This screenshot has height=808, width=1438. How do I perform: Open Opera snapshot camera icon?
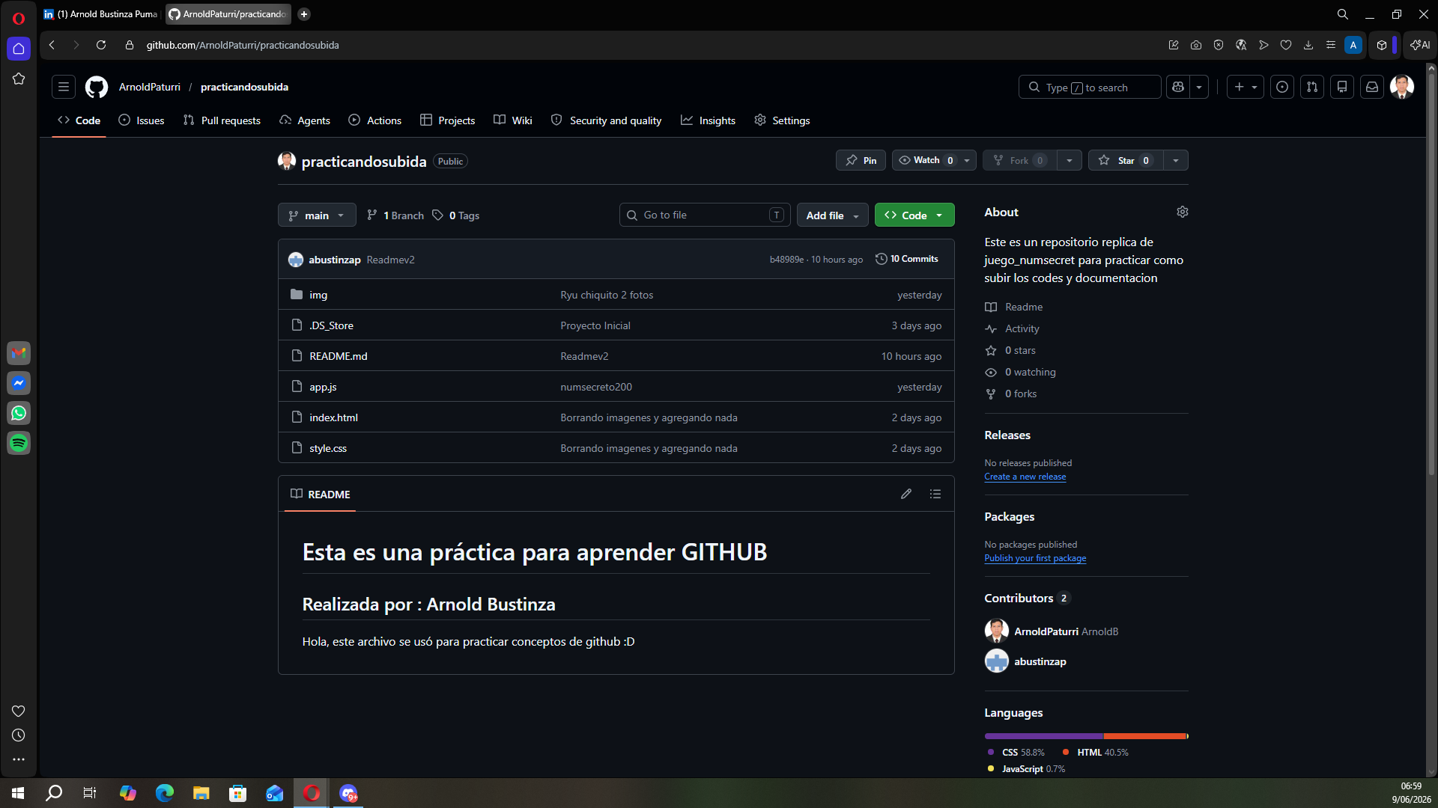1196,45
